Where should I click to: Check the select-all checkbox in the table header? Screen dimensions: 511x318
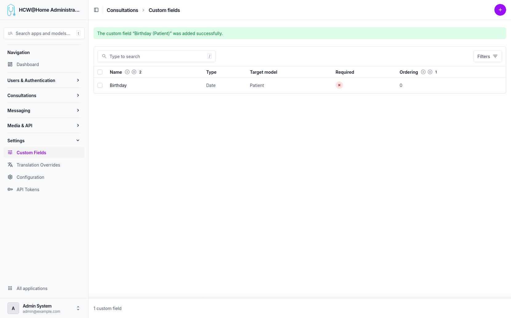pyautogui.click(x=100, y=72)
